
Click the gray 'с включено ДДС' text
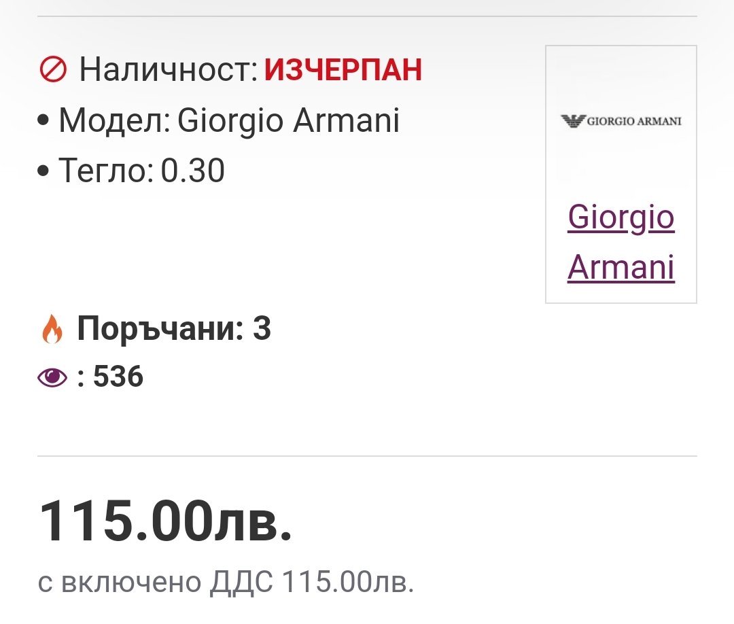point(156,583)
